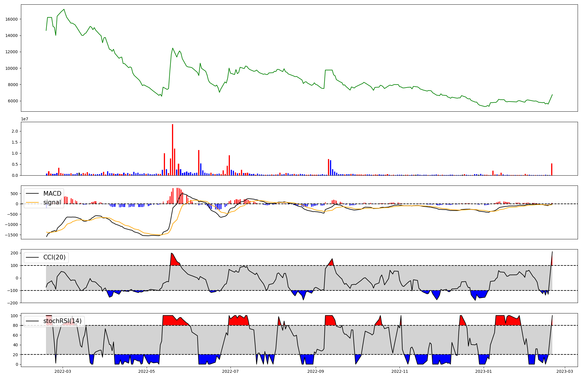
Task: Click the 2022-09 x-axis date label
Action: [316, 371]
